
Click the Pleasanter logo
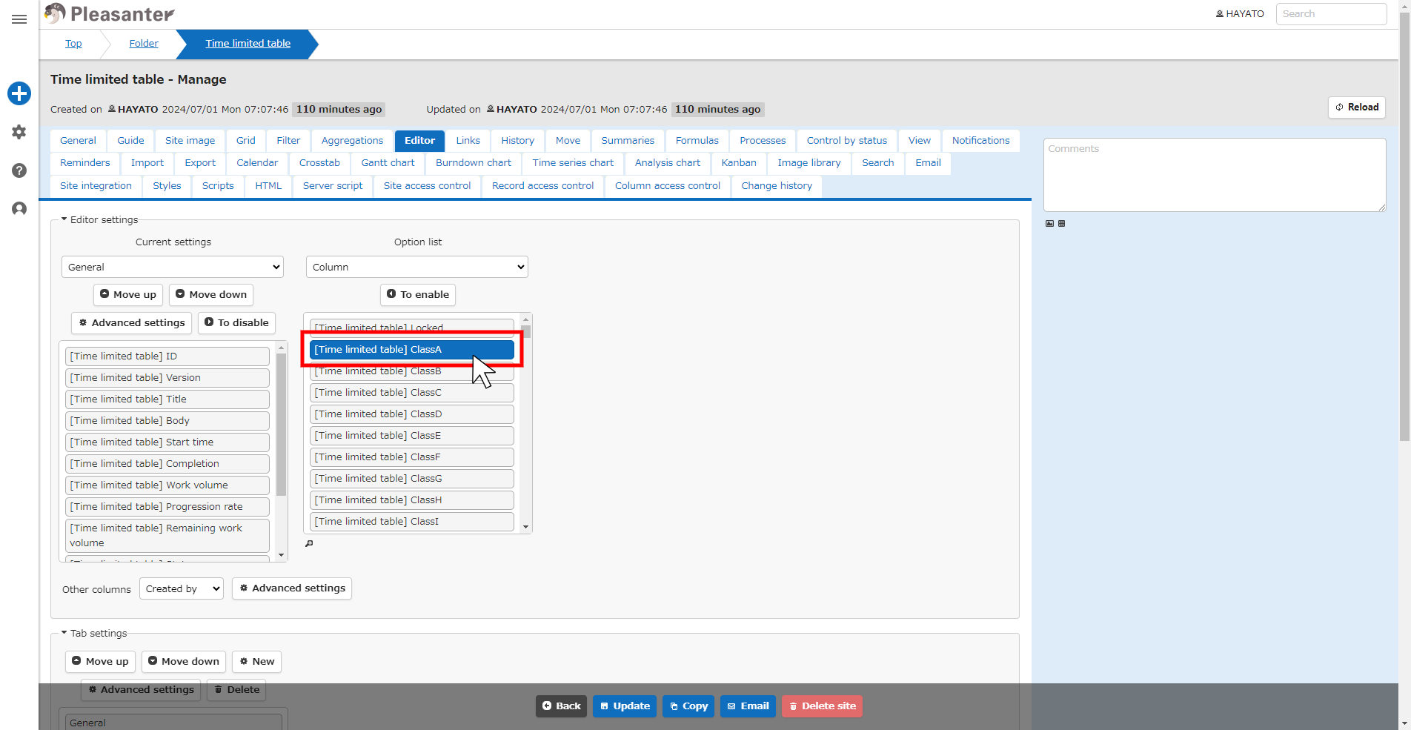(110, 13)
